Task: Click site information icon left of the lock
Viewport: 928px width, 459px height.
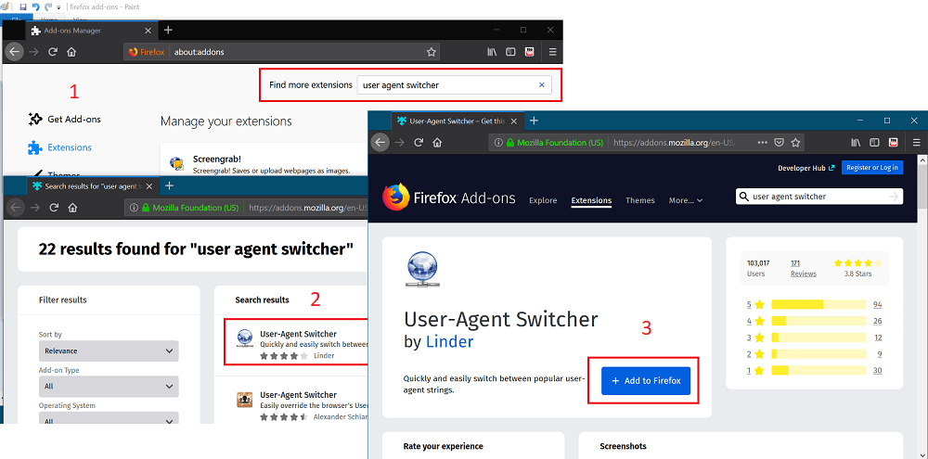Action: (x=498, y=143)
